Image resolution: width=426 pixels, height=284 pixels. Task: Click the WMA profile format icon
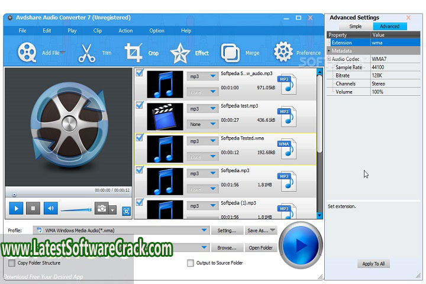[40, 230]
